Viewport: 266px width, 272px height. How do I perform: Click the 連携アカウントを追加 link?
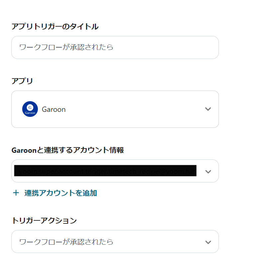point(60,193)
